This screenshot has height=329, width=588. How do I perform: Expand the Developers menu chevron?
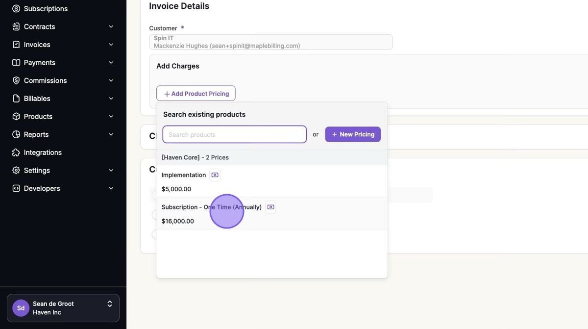111,188
